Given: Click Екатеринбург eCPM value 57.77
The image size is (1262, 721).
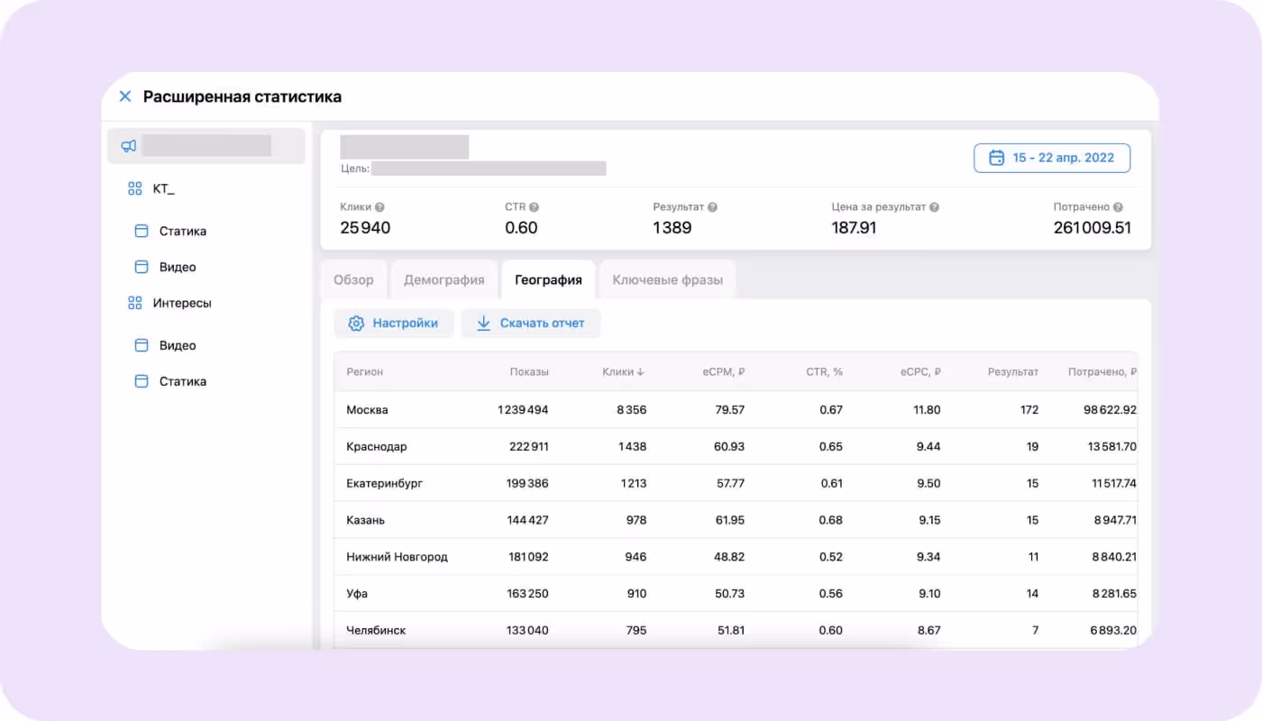Looking at the screenshot, I should click(730, 484).
